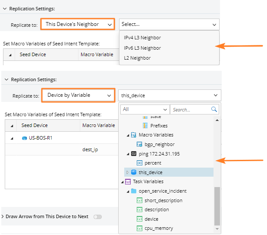Collapse the Task Variables tree node
This screenshot has width=267, height=235.
click(x=122, y=182)
